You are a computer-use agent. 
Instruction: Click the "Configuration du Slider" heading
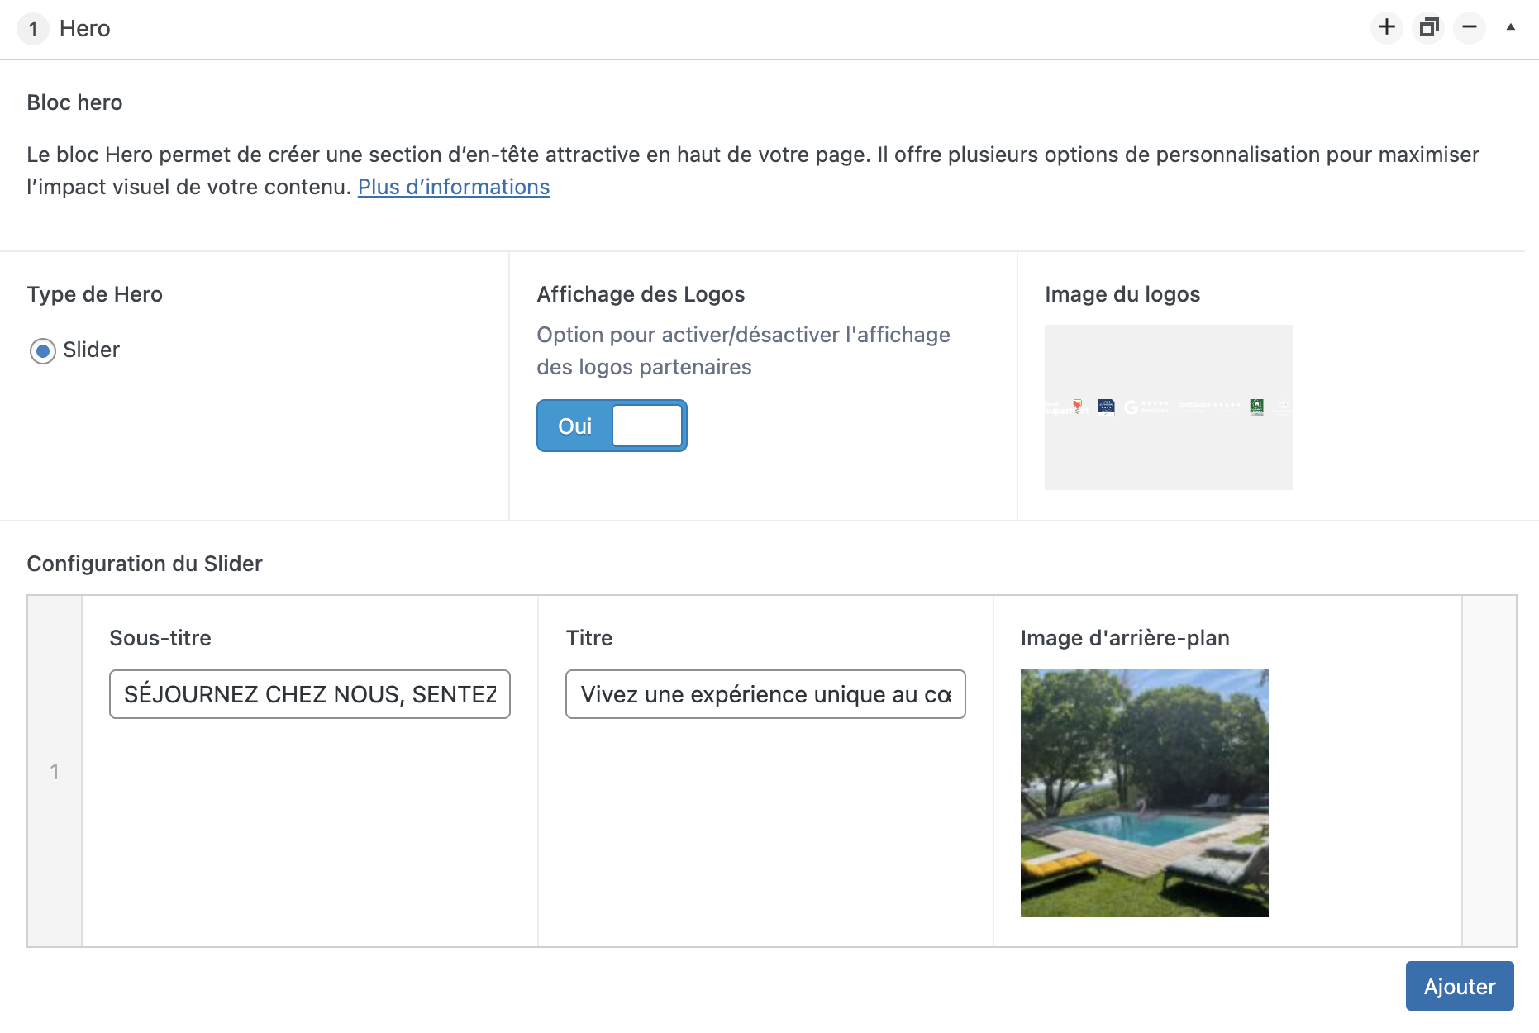[145, 564]
